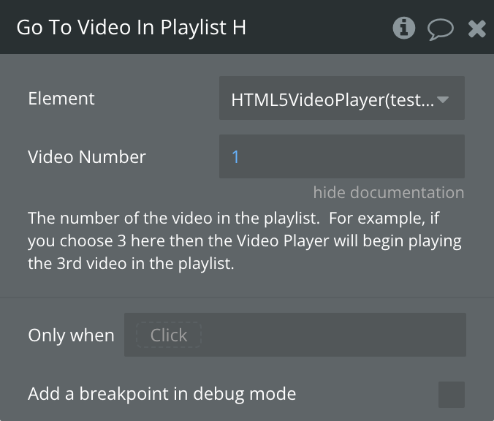This screenshot has width=494, height=421.
Task: Click into the Video Number field
Action: pos(342,156)
